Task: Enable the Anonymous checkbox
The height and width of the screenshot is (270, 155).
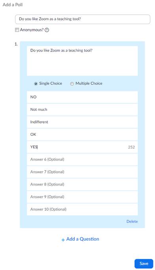Action: 17,30
